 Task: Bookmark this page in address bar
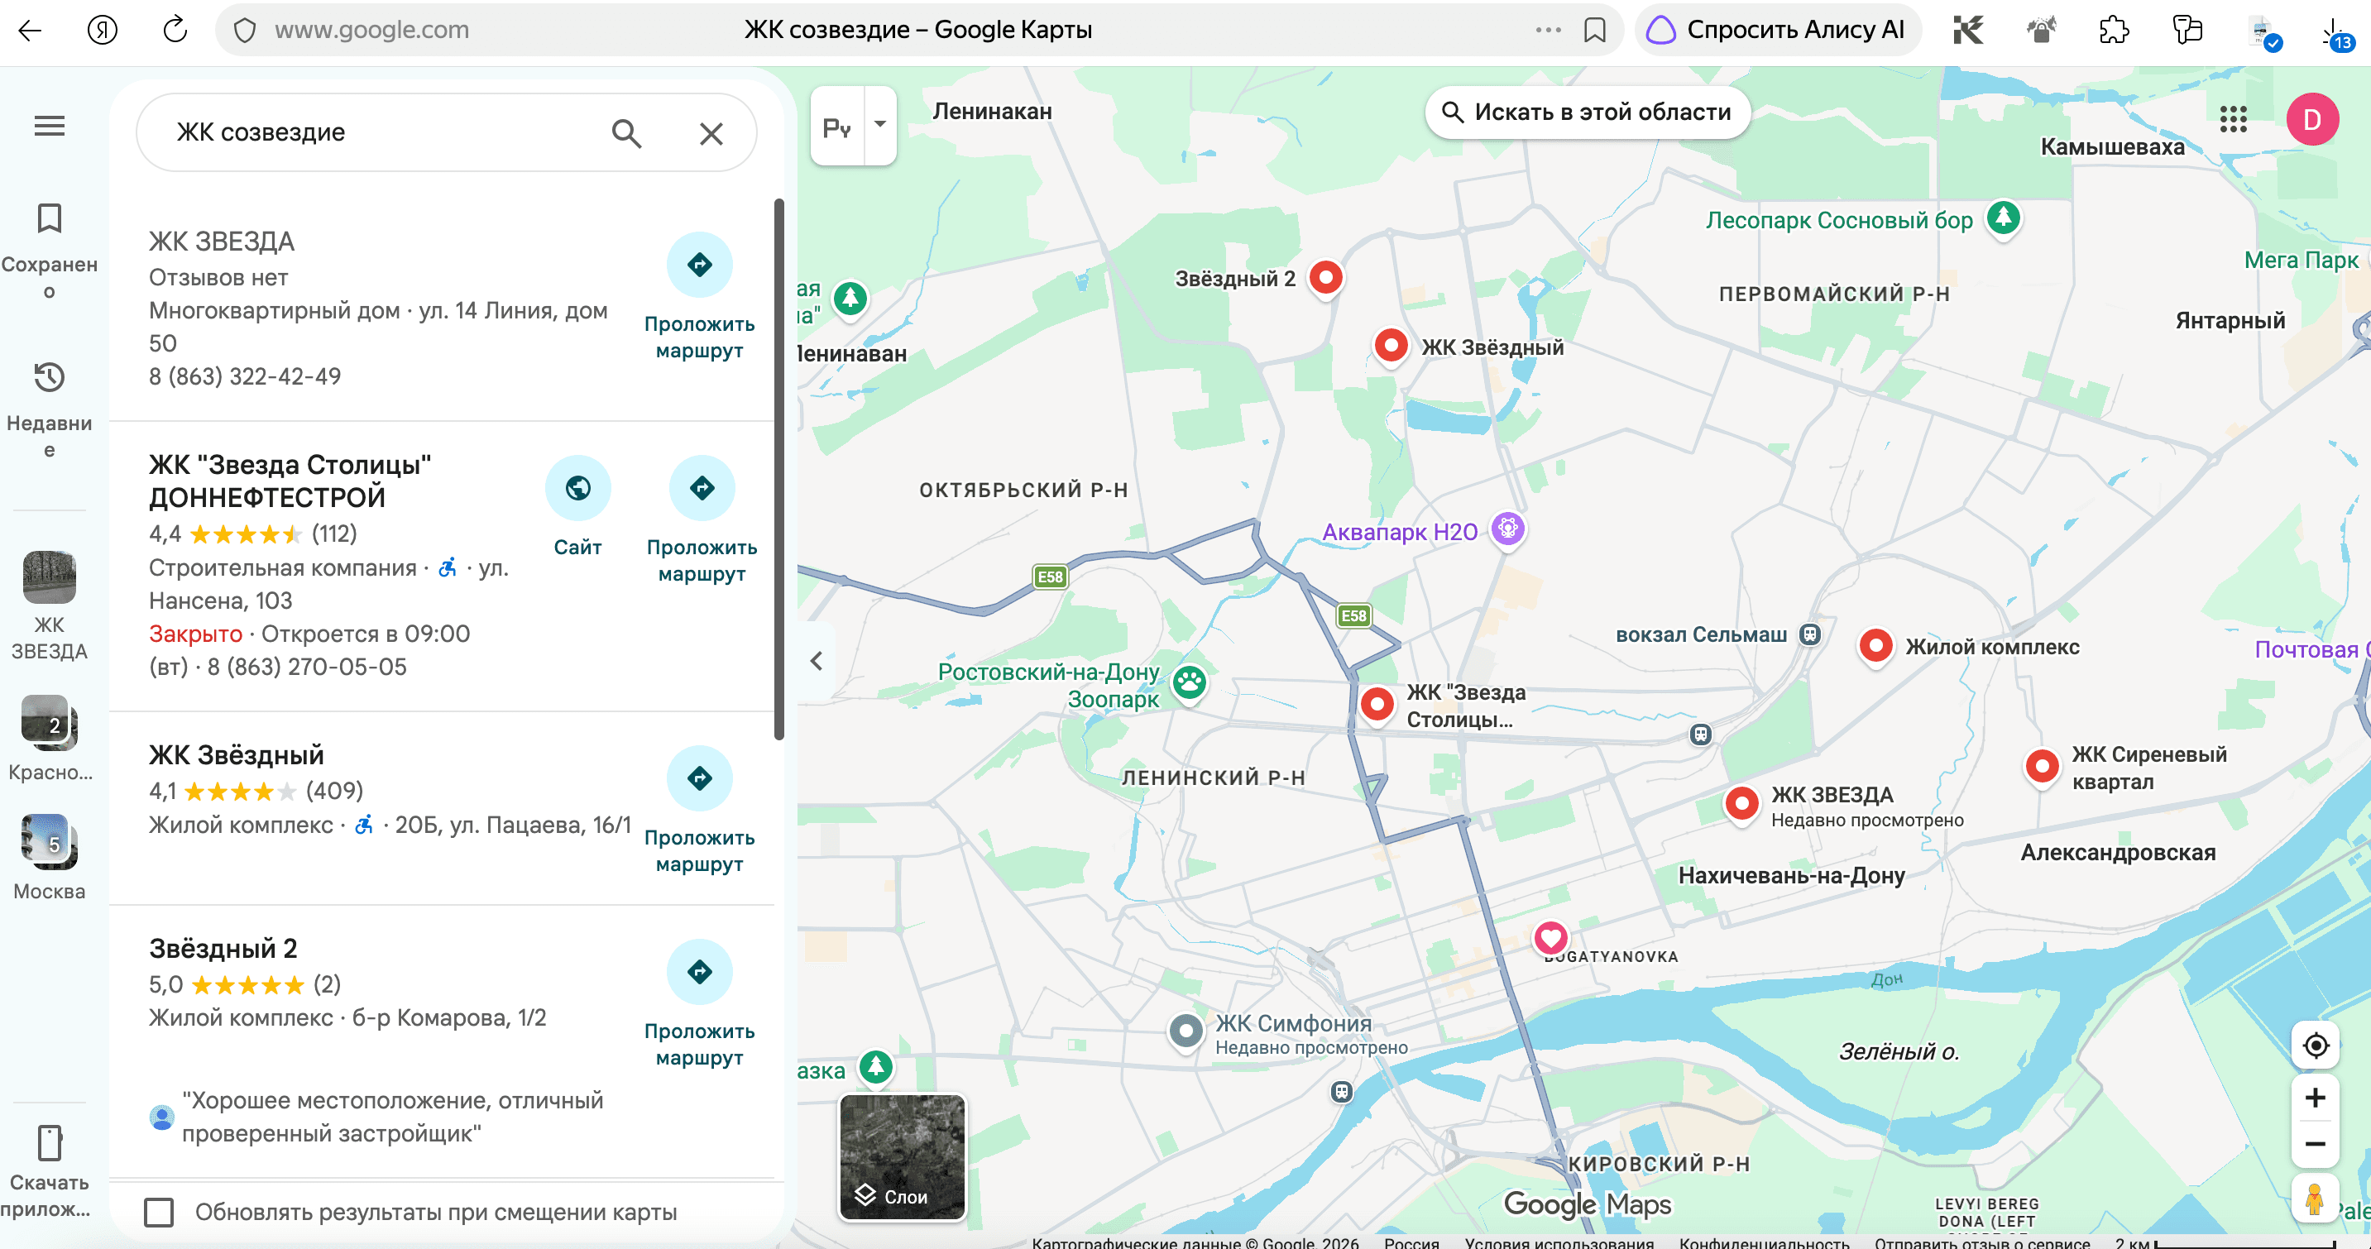1595,31
